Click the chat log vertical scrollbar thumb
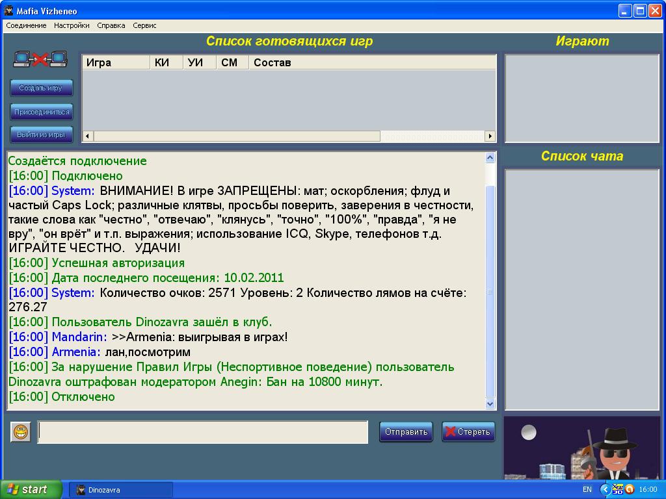The width and height of the screenshot is (666, 499). 490,292
